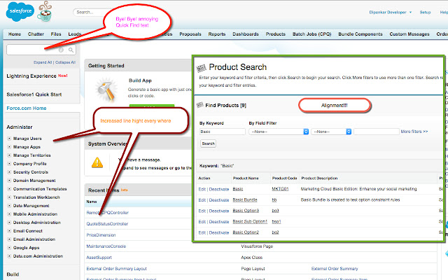Open the Basic product name link
Viewport: 448px width, 280px height.
(238, 189)
